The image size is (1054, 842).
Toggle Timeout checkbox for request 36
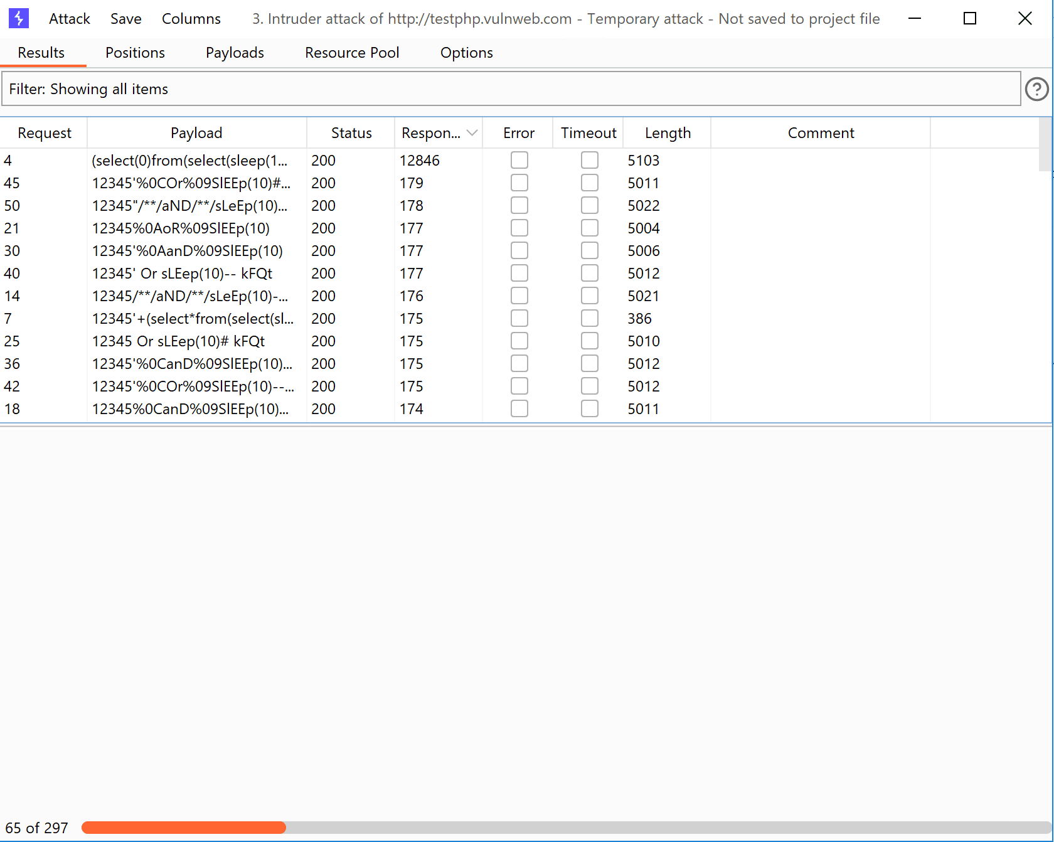(x=590, y=364)
